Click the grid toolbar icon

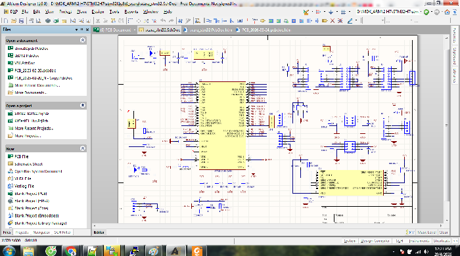[x=343, y=12]
